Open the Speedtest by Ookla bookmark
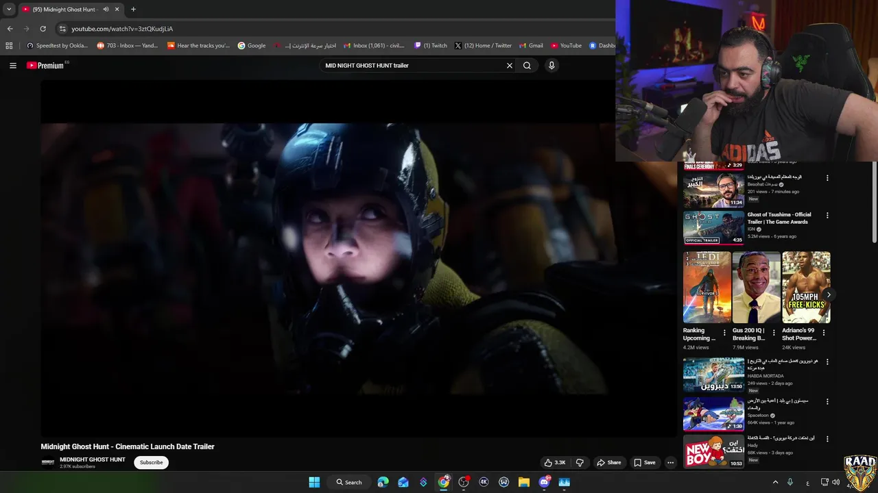The image size is (878, 493). pyautogui.click(x=57, y=46)
